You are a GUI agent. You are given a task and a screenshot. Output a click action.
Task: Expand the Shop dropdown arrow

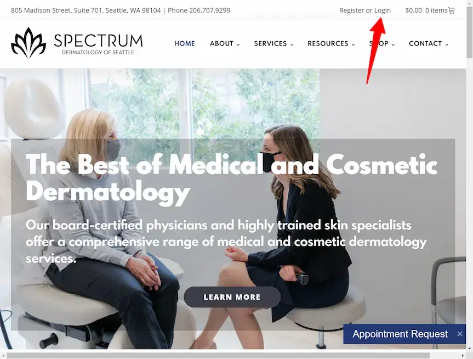pyautogui.click(x=393, y=44)
